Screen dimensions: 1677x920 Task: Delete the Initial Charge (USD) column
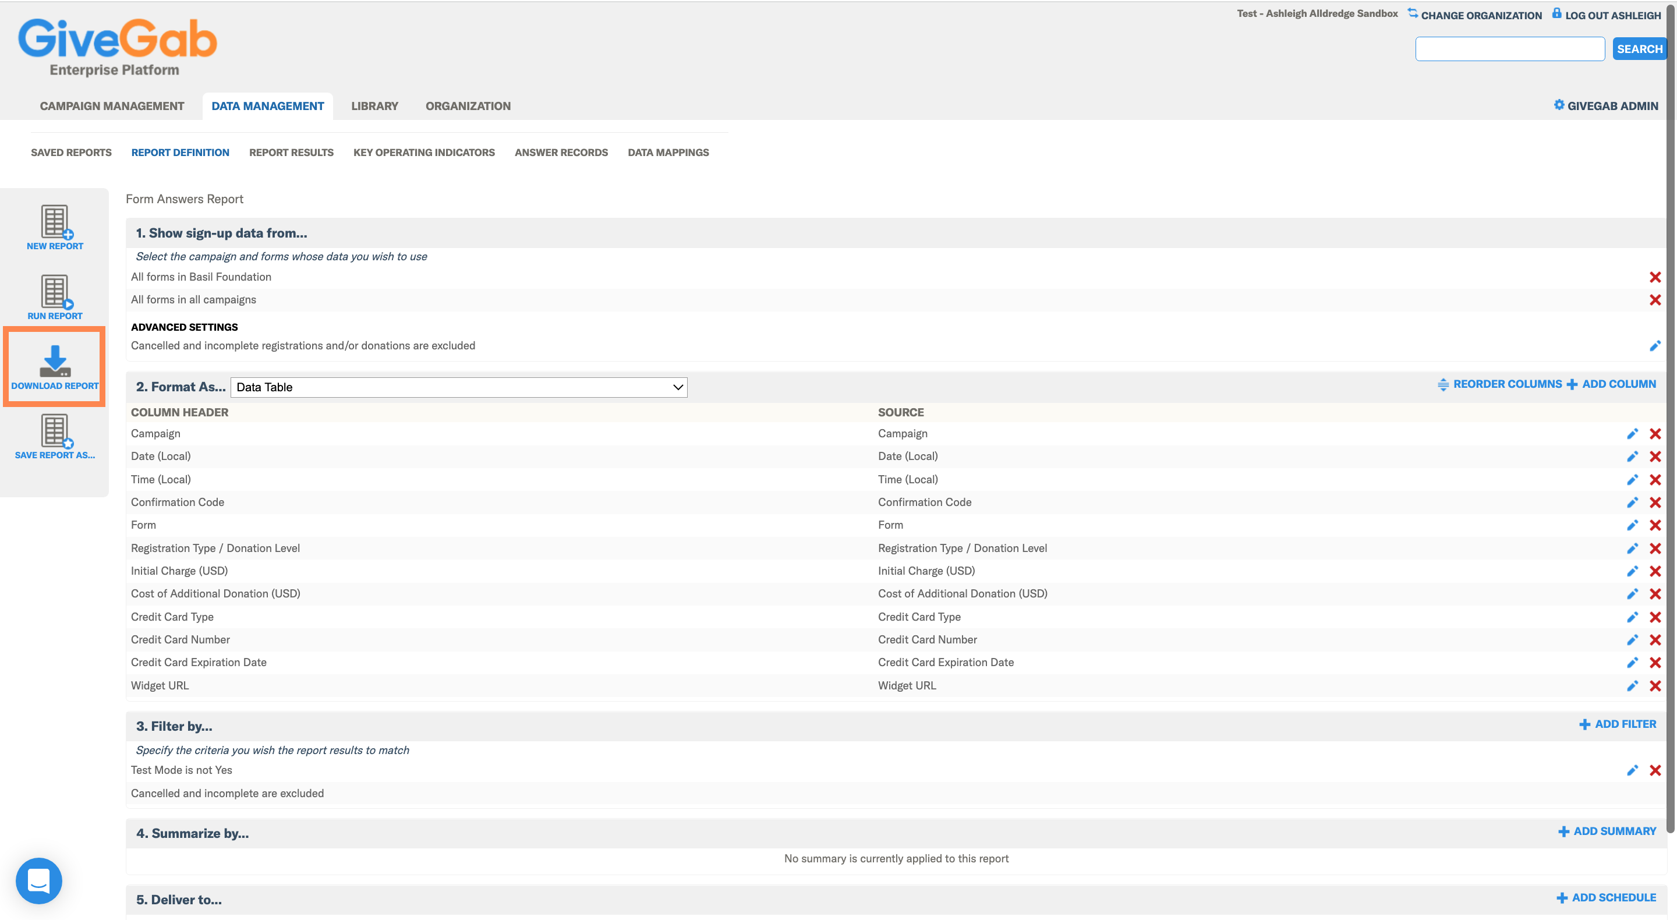click(x=1655, y=571)
